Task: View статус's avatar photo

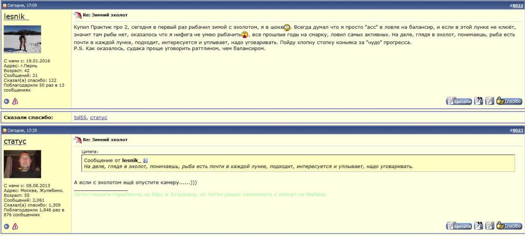Action: 22,164
